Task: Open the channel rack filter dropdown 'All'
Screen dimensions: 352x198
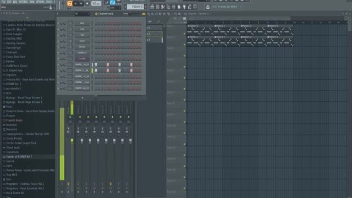Action: [x=82, y=14]
